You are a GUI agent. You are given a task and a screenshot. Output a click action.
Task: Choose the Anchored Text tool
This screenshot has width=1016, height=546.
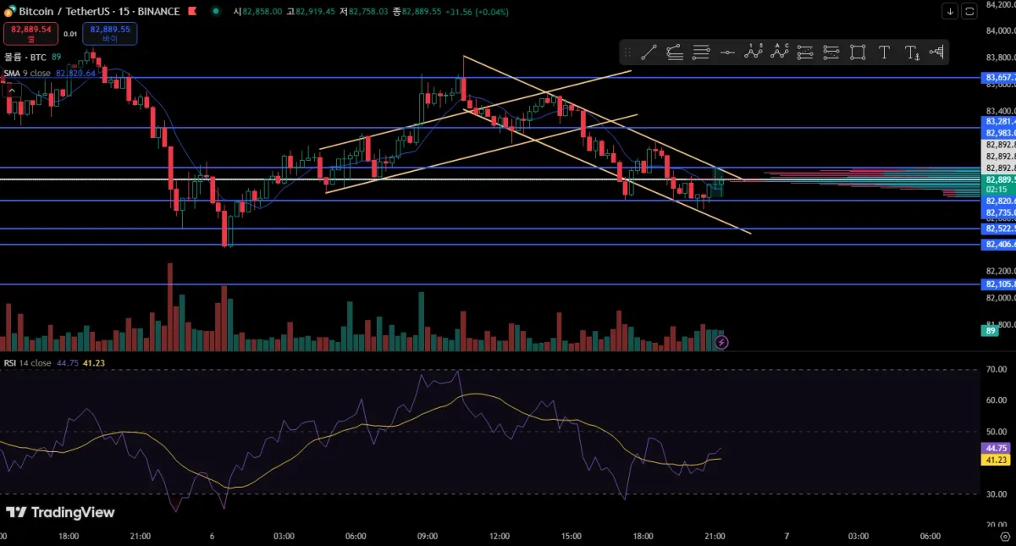pyautogui.click(x=911, y=52)
